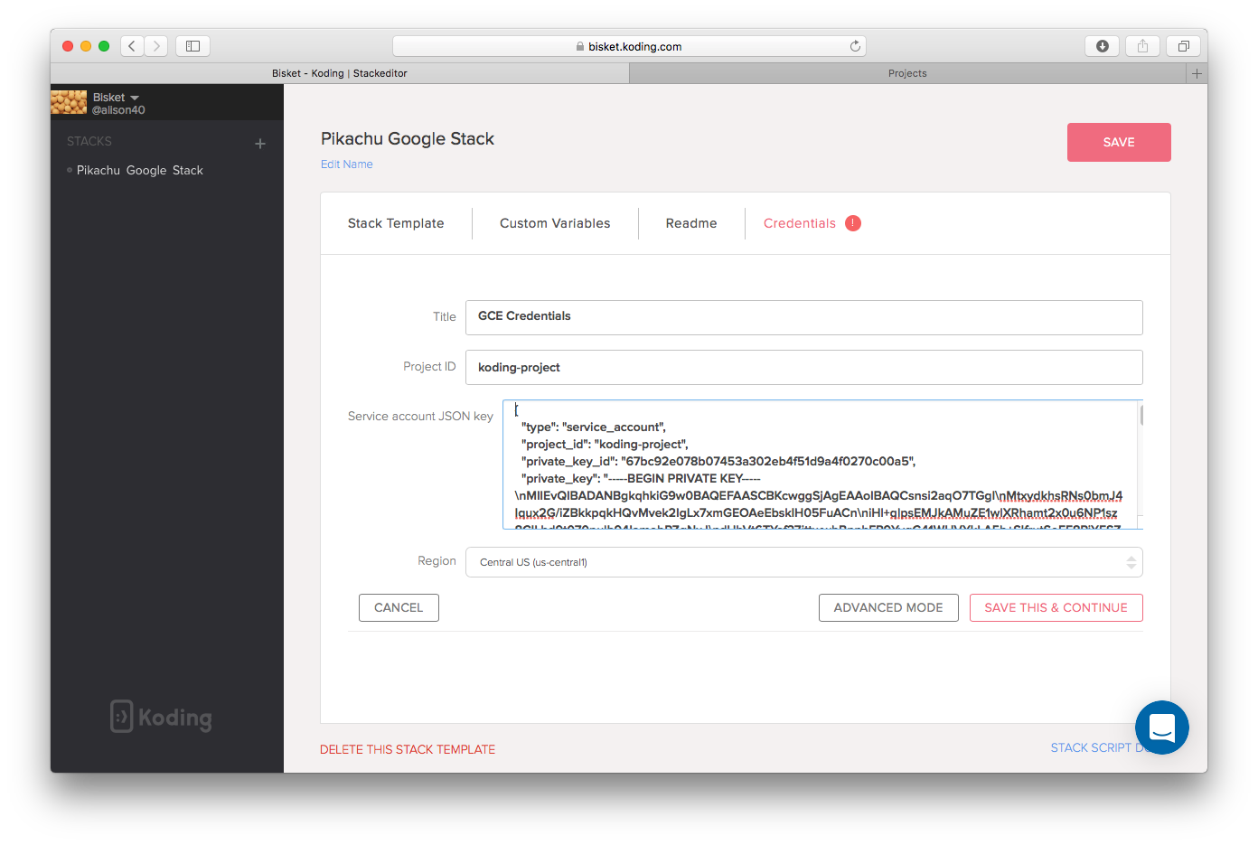
Task: Open the Readme tab
Action: [x=691, y=223]
